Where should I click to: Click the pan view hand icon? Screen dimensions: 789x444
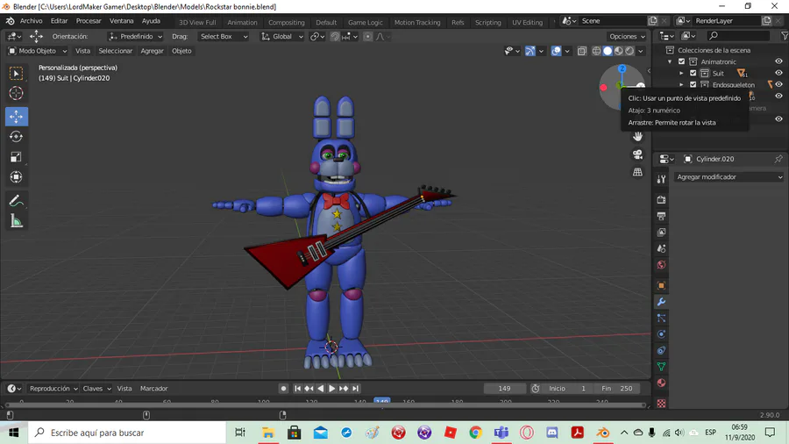coord(637,136)
